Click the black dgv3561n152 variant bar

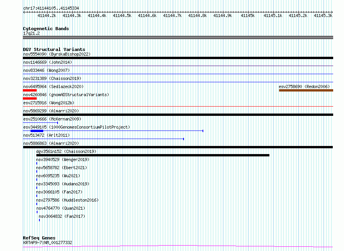[153, 155]
